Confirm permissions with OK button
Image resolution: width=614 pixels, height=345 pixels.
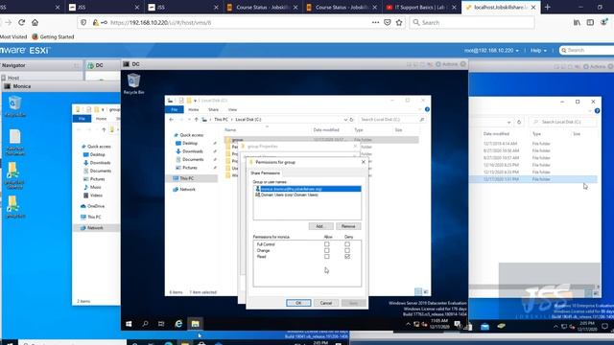[x=298, y=303]
